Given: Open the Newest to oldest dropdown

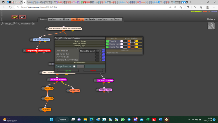Looking at the screenshot, I should 89,51.
